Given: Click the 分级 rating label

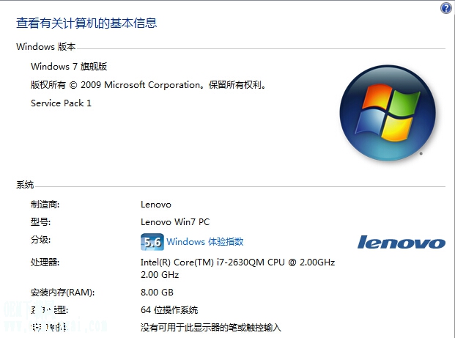Looking at the screenshot, I should [40, 240].
